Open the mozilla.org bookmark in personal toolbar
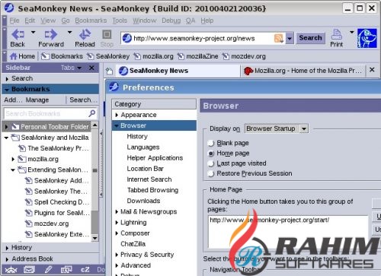Screen dimensions: 381x276 tap(153, 56)
